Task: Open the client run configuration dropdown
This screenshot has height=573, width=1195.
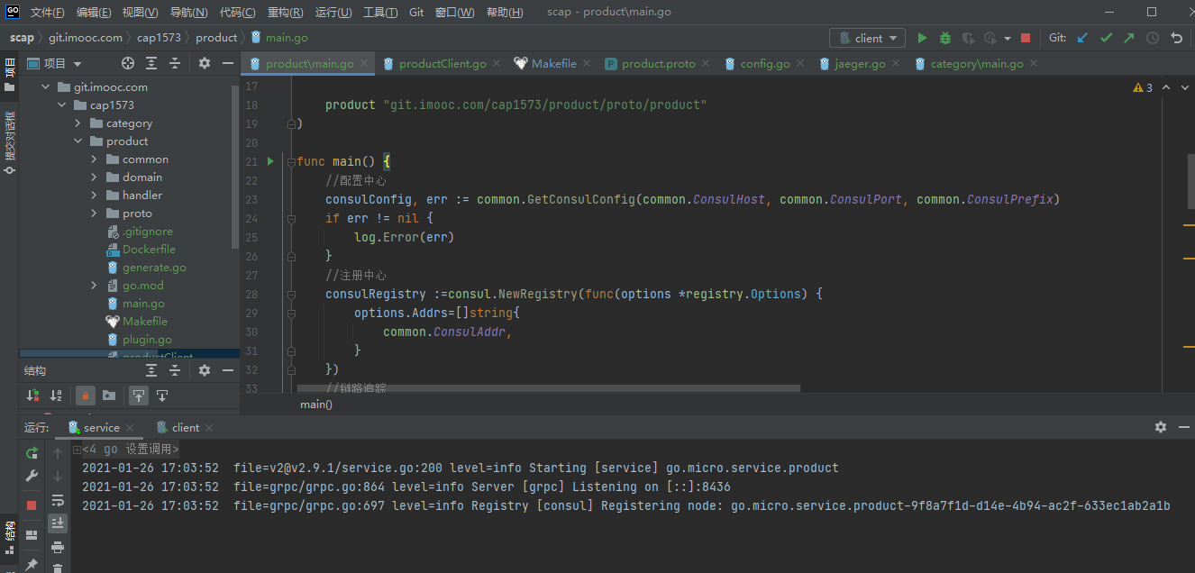Action: 867,38
